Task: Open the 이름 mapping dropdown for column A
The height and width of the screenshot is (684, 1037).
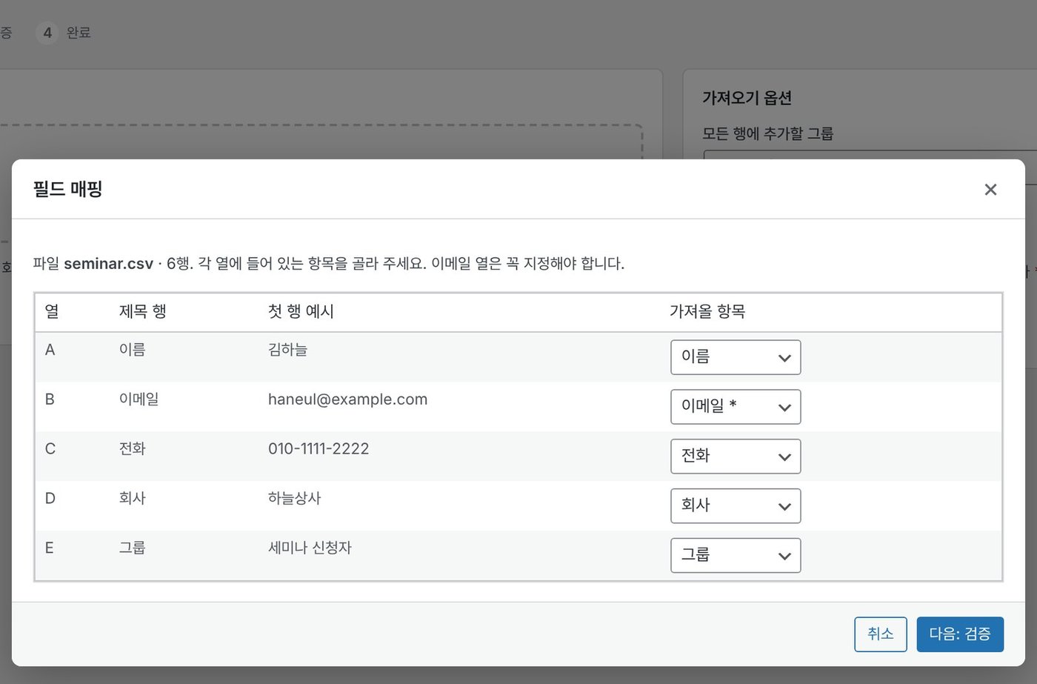Action: pos(736,358)
